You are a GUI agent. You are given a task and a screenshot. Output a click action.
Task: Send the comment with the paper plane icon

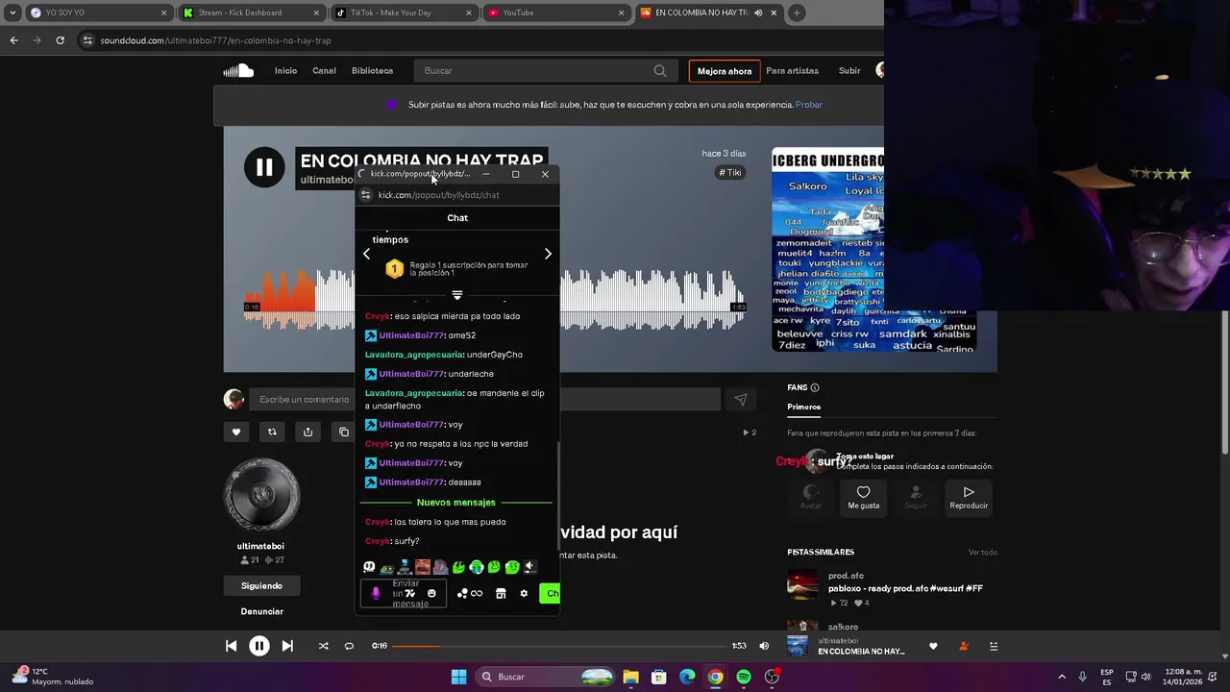(x=741, y=400)
